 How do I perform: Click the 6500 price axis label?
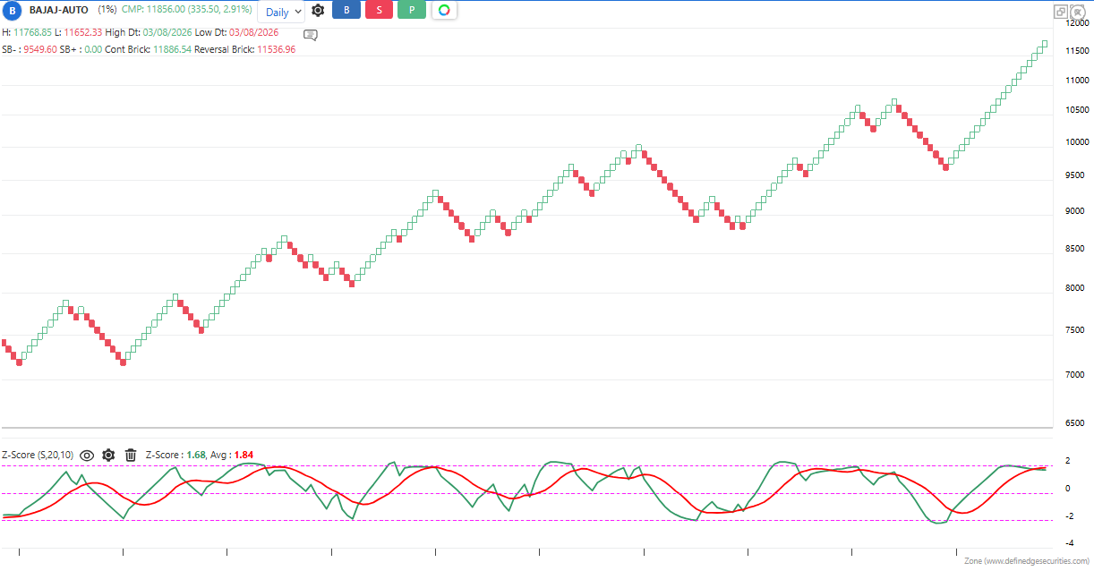pyautogui.click(x=1076, y=423)
